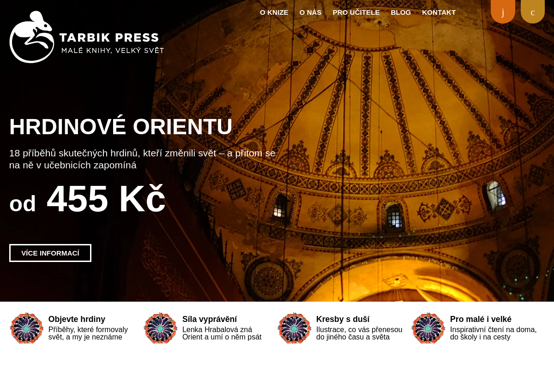Image resolution: width=554 pixels, height=369 pixels.
Task: Click the '18 příběhů skutečných hrdinů' subtitle
Action: pos(142,159)
